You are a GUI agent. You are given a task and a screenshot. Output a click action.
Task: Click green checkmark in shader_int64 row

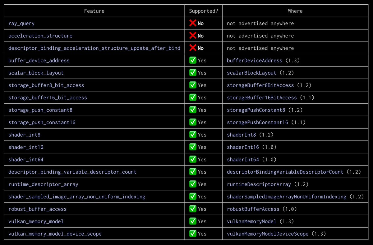(x=193, y=159)
